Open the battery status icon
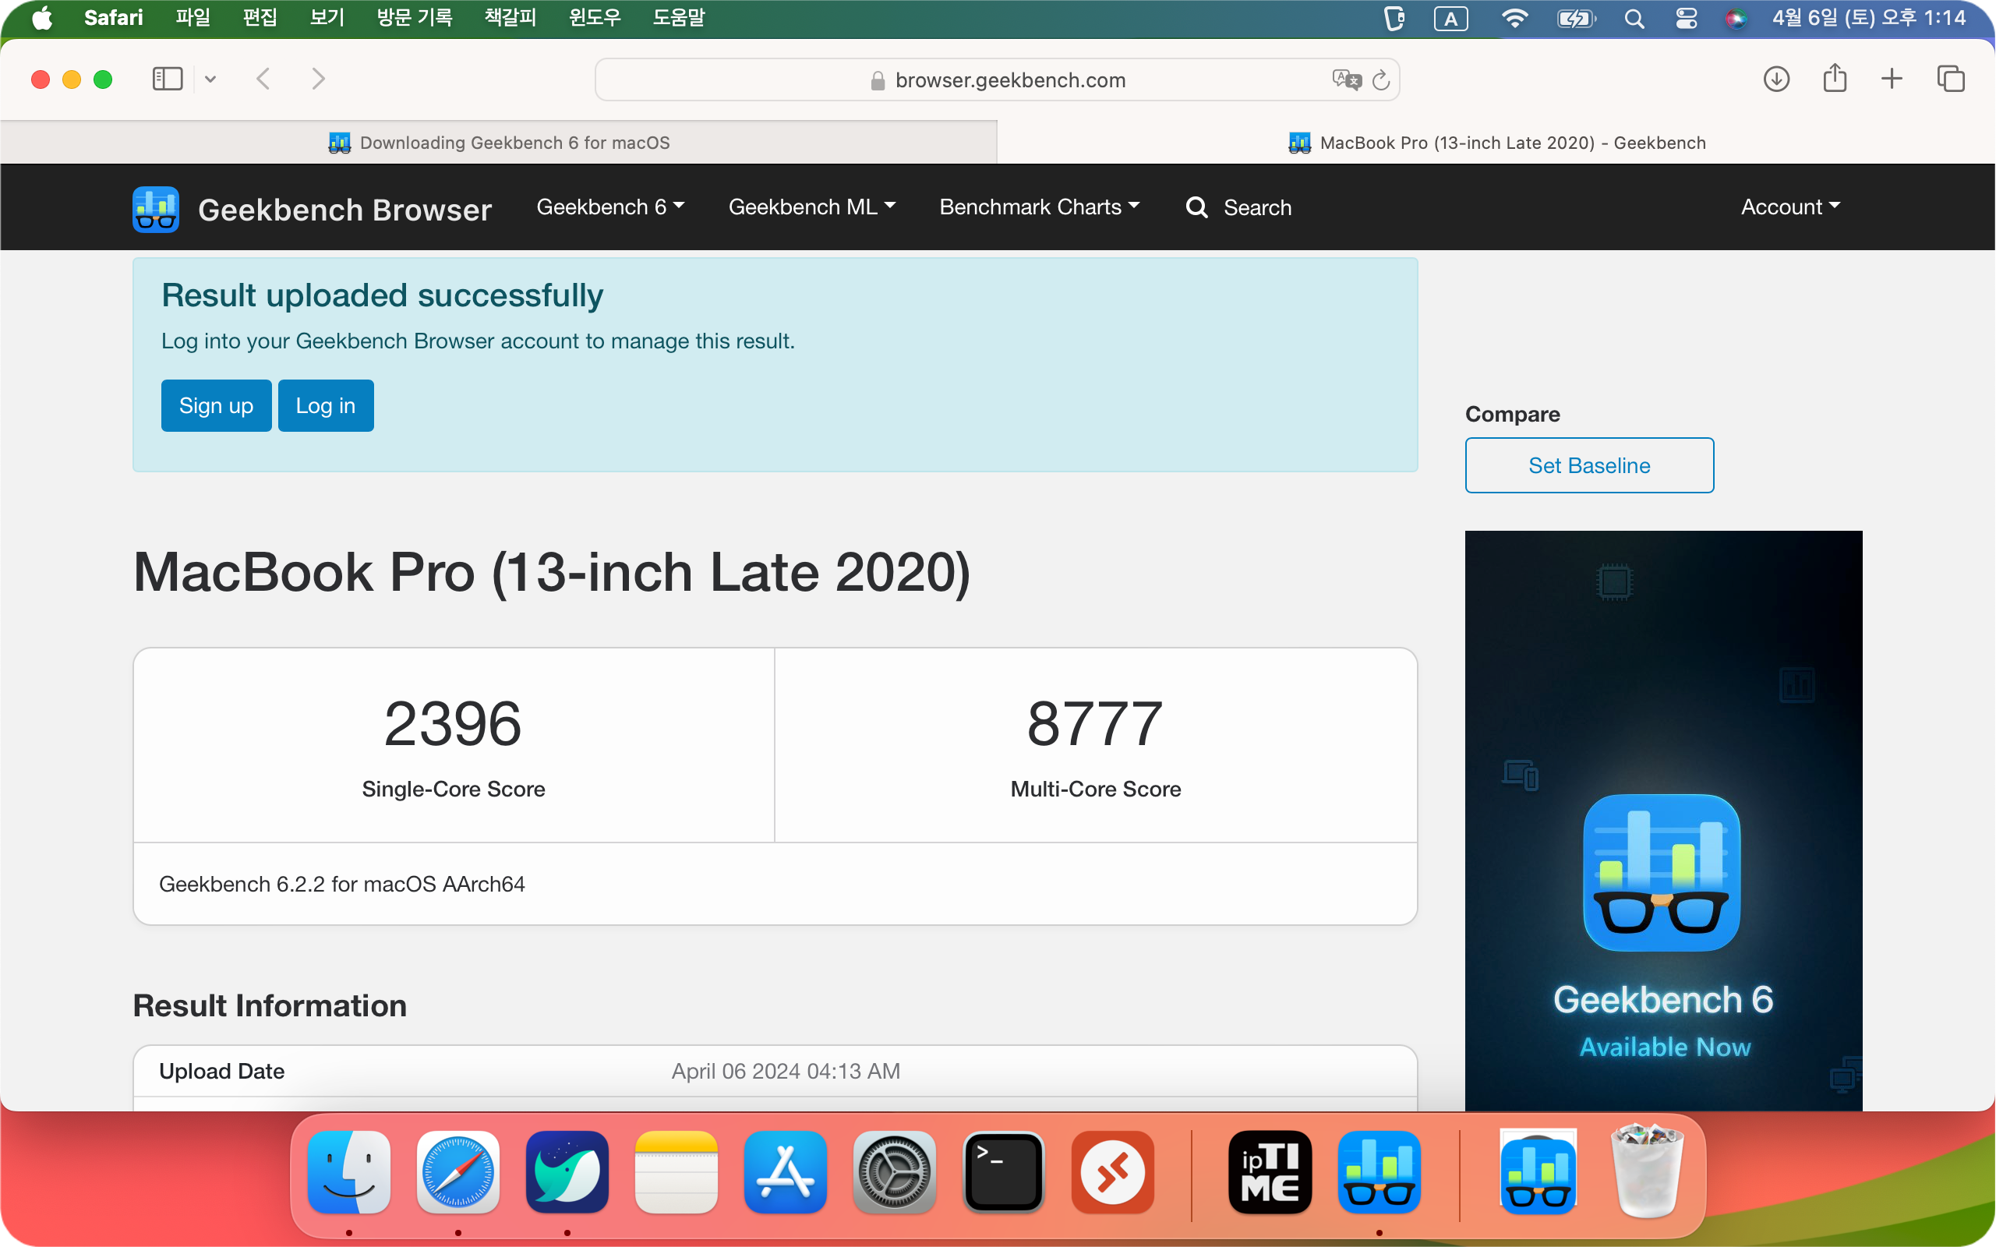The image size is (1996, 1247). 1576,18
